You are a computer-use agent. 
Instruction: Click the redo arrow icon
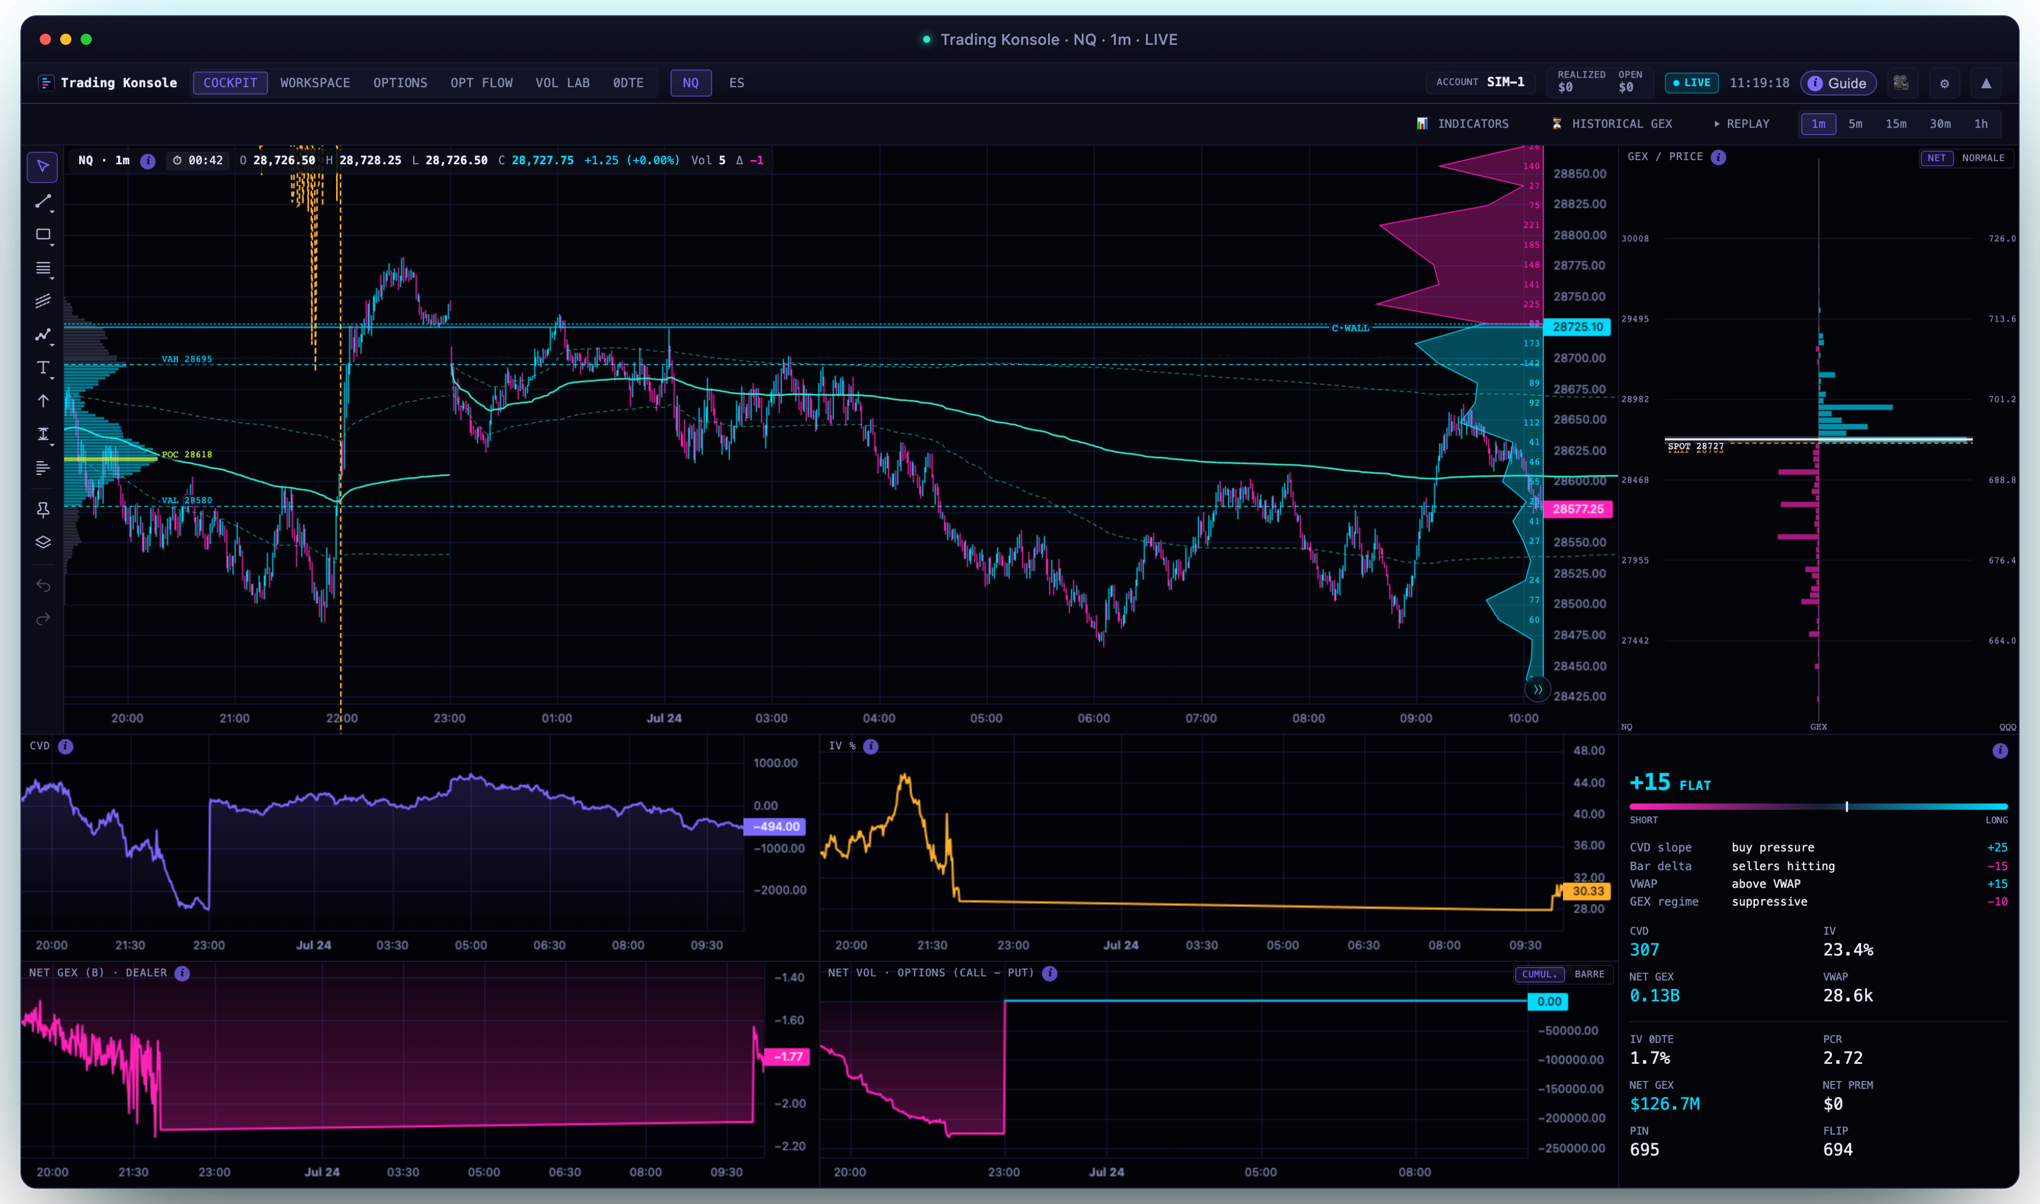pos(43,619)
